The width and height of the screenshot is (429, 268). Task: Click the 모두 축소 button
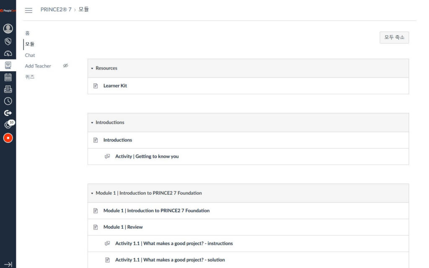pos(394,37)
